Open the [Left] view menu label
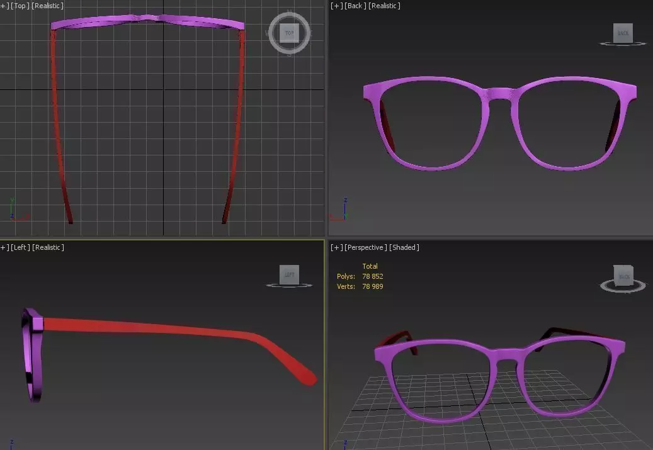 coord(20,247)
